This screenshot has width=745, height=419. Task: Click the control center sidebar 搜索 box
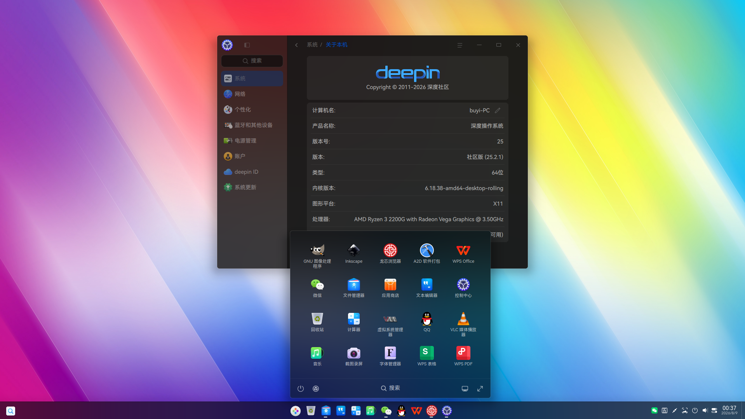[x=252, y=61]
